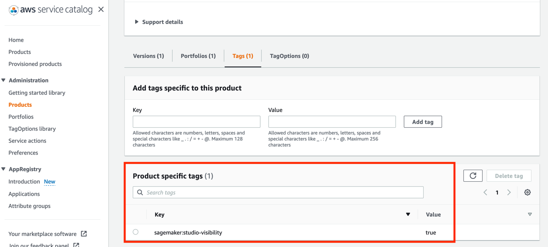Expand the Support details section
This screenshot has height=247, width=548.
pyautogui.click(x=137, y=22)
